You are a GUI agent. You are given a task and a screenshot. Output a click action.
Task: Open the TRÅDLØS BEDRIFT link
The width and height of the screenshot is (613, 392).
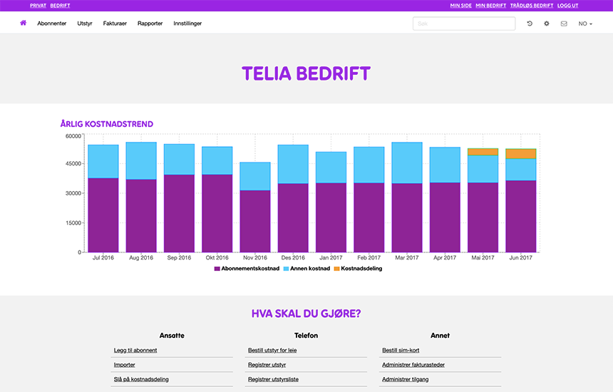point(531,6)
